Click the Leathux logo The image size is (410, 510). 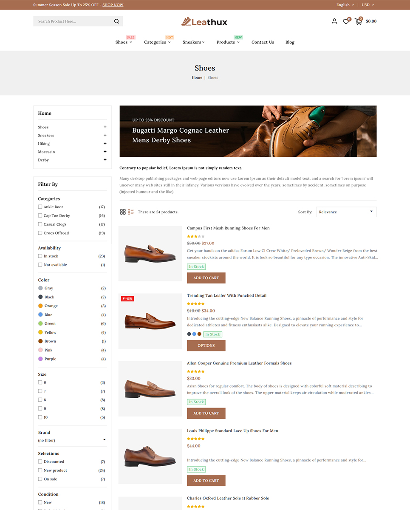coord(205,22)
